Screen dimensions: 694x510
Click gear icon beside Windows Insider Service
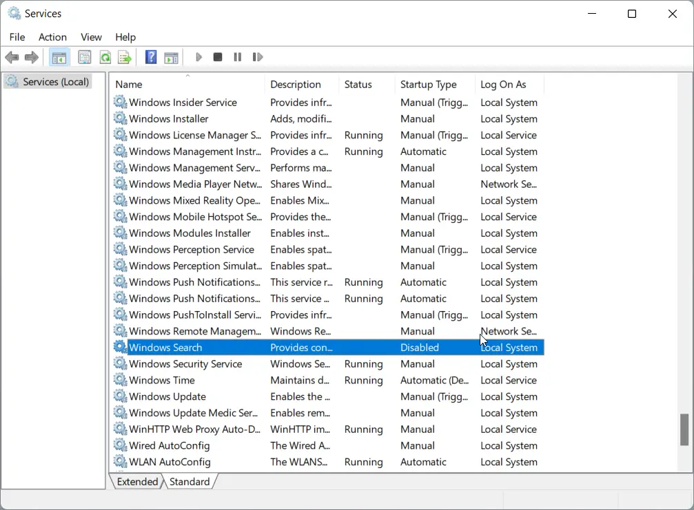point(120,102)
